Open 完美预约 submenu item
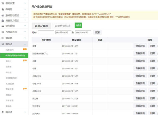The width and height of the screenshot is (158, 115). coord(9,50)
